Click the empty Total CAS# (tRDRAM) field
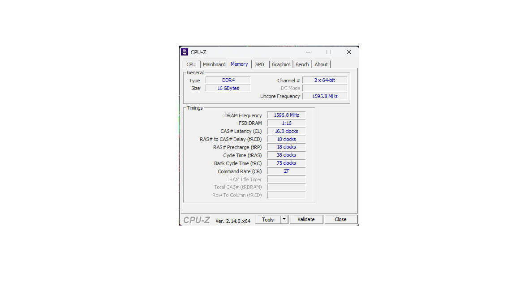516x290 pixels. (x=287, y=187)
